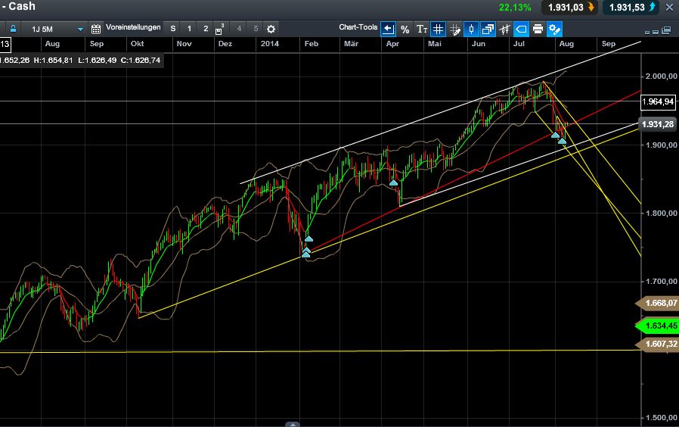The width and height of the screenshot is (679, 427).
Task: Set medium chart size icon
Action: pos(656,32)
